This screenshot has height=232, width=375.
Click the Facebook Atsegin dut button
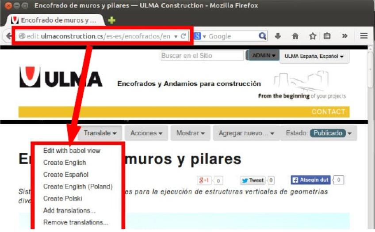(x=311, y=180)
